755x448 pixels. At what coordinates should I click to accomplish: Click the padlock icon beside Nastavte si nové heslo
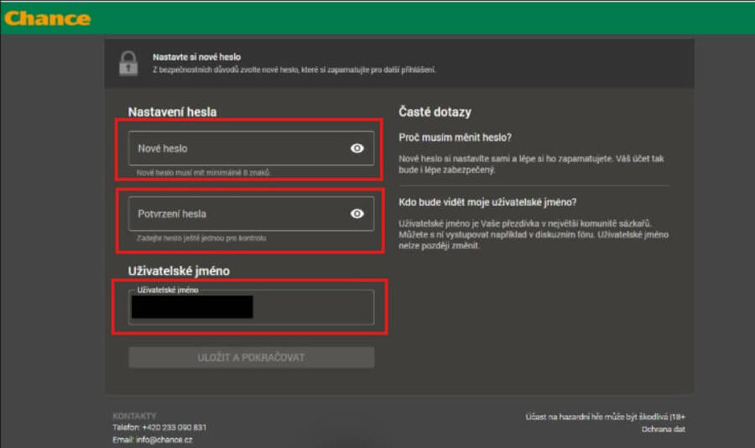[128, 64]
